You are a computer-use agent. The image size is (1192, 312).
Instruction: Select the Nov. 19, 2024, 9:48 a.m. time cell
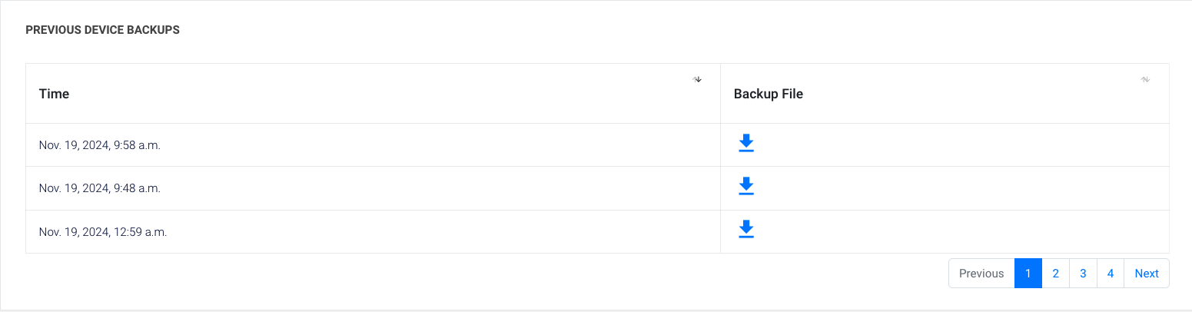point(100,188)
